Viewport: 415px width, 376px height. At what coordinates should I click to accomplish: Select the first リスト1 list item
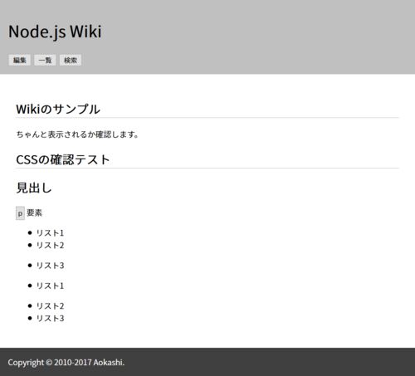51,233
